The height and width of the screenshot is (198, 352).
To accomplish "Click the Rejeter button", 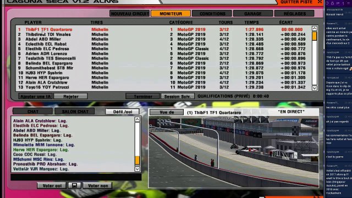I will tap(71, 96).
